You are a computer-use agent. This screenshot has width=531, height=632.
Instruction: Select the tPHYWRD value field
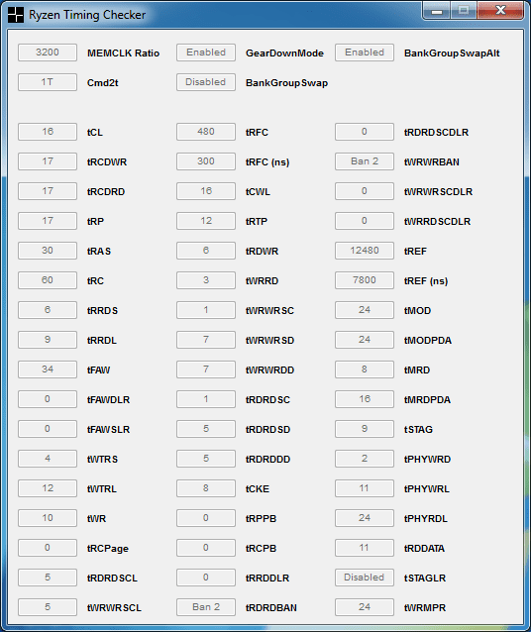pos(365,459)
